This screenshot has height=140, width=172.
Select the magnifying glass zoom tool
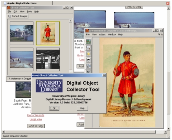click(88, 48)
